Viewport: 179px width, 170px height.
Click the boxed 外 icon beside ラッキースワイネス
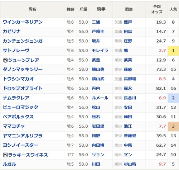pos(5,155)
